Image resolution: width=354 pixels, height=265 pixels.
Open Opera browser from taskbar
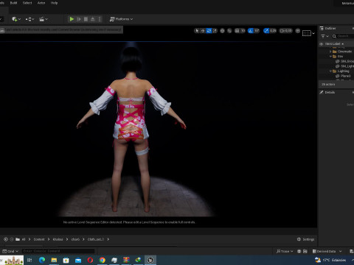(90, 260)
